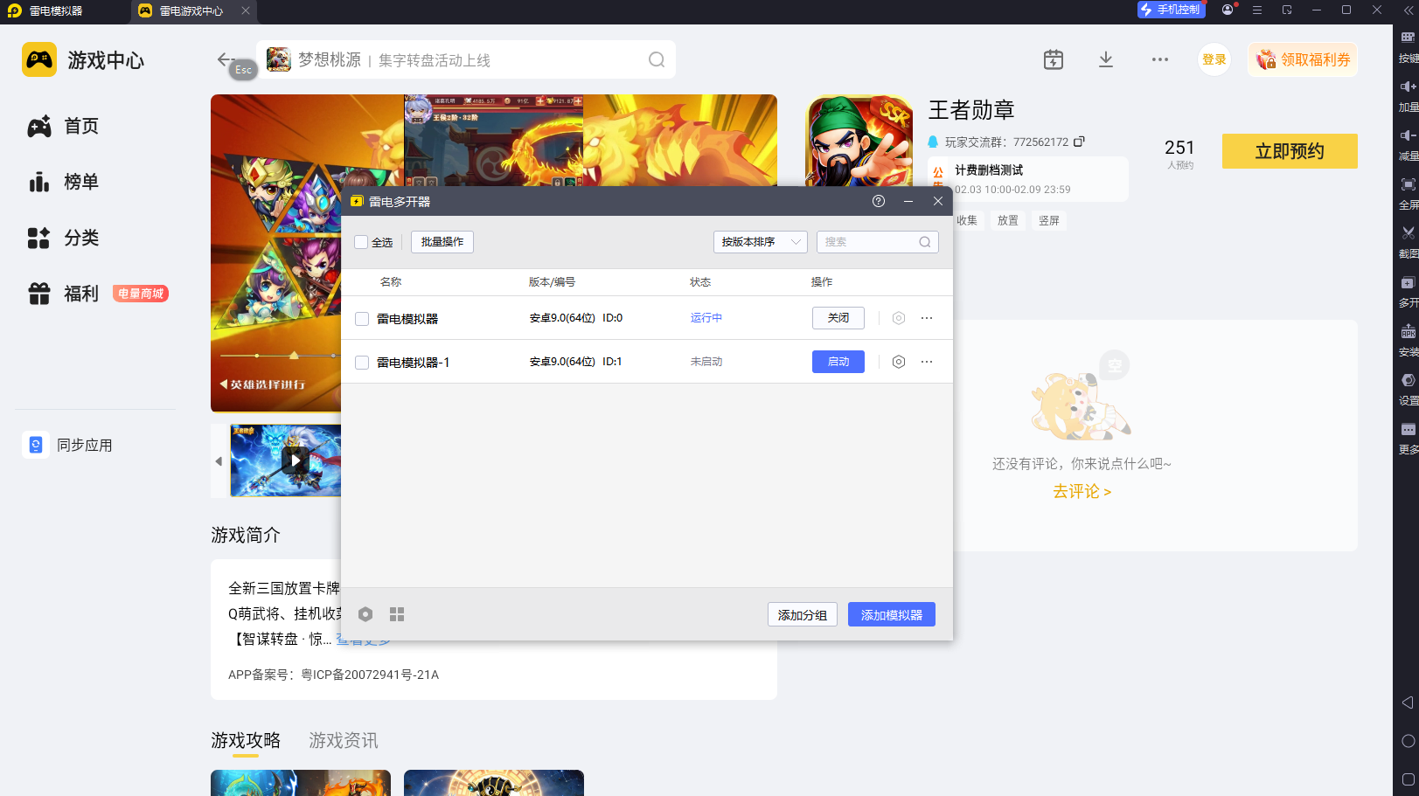Click the 登录 login button
Screen dimensions: 1419x796
pos(1214,59)
